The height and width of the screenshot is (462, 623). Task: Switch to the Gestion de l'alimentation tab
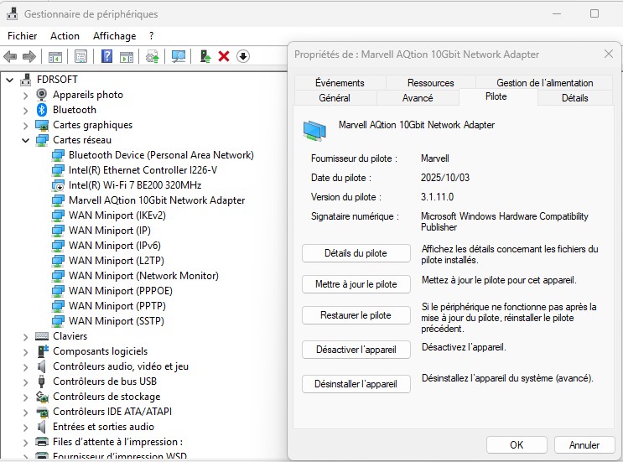point(544,83)
